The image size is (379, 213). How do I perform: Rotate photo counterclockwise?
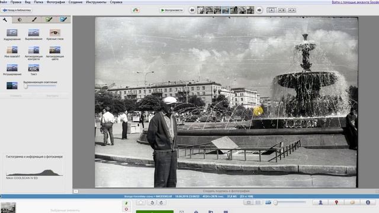pyautogui.click(x=152, y=202)
